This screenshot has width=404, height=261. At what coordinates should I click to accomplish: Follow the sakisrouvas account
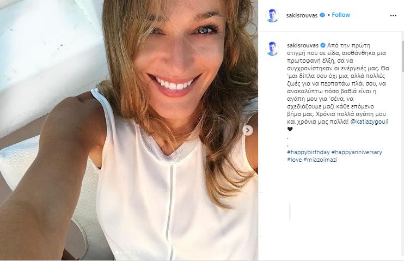pos(341,15)
